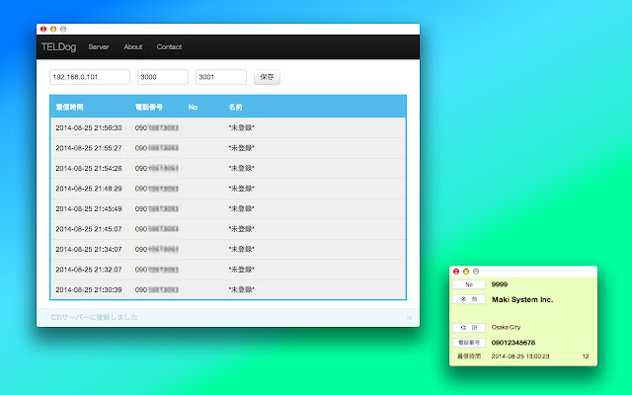Screen dimensions: 632x395
Task: Click Maki System Inc. name in popup
Action: (x=522, y=299)
